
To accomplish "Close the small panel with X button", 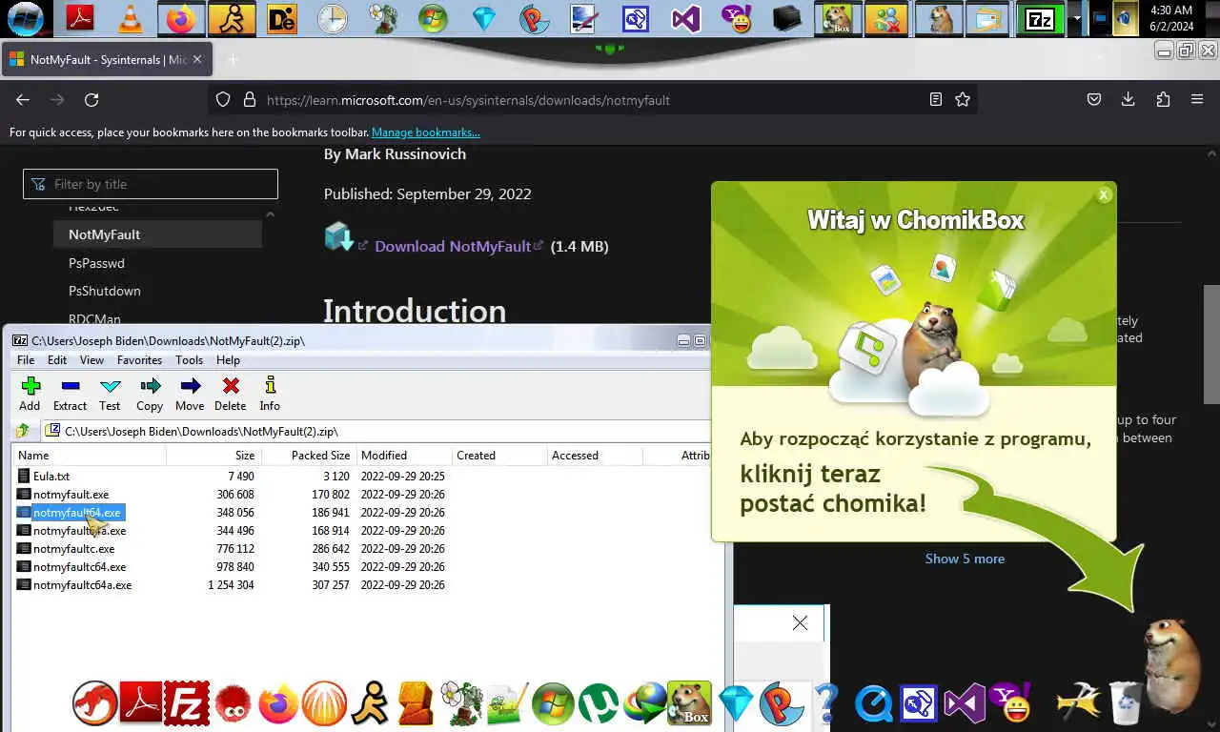I will pyautogui.click(x=800, y=622).
